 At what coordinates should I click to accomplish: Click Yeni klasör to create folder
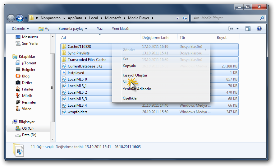click(x=121, y=29)
